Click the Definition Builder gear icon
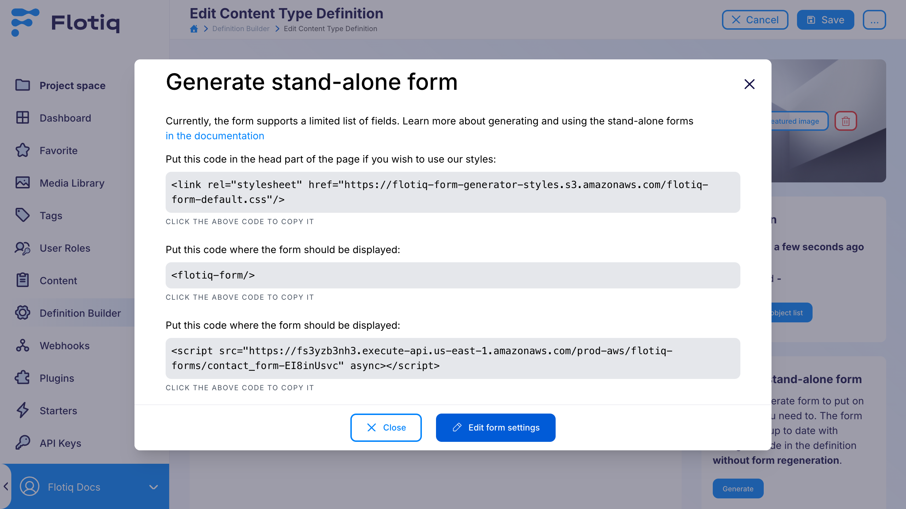The image size is (906, 509). coord(23,313)
